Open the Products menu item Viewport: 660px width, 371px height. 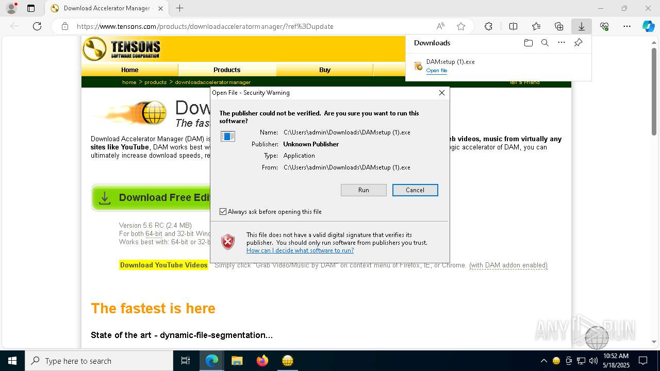[x=227, y=70]
